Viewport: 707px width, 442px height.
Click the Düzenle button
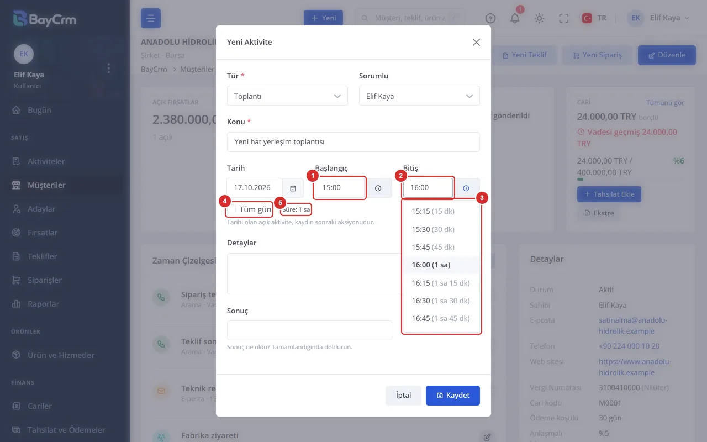(667, 55)
